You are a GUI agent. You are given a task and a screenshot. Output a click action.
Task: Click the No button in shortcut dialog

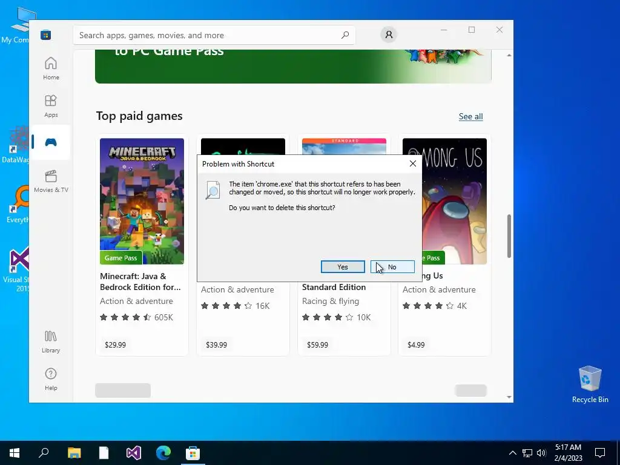point(392,267)
